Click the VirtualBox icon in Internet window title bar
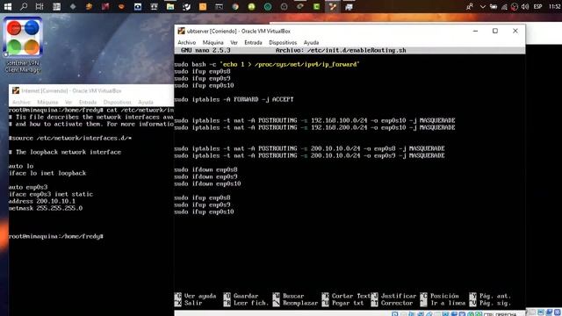 [x=16, y=90]
